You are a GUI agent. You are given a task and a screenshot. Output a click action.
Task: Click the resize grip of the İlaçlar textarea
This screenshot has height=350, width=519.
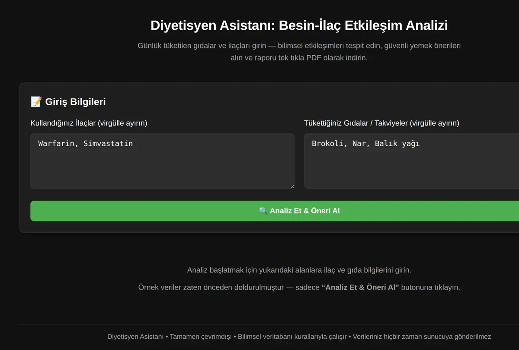pyautogui.click(x=292, y=186)
